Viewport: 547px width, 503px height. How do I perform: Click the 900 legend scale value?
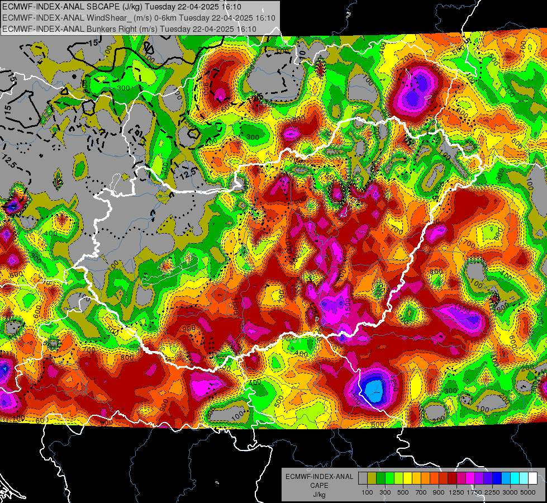(439, 492)
